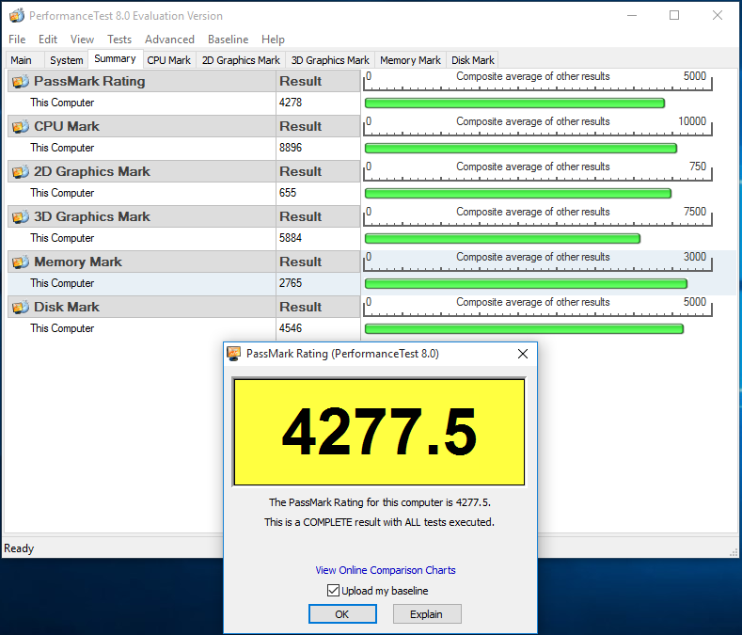Select 2D Graphics Mark value 655
742x635 pixels.
288,193
